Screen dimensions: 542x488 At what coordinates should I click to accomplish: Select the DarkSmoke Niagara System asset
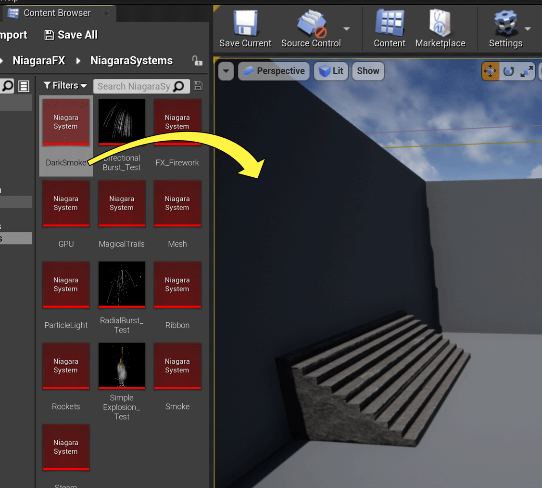[66, 135]
